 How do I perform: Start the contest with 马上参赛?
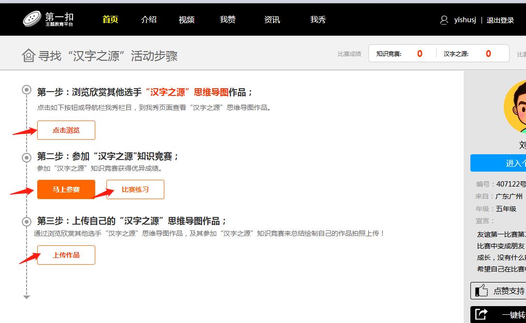(x=66, y=189)
